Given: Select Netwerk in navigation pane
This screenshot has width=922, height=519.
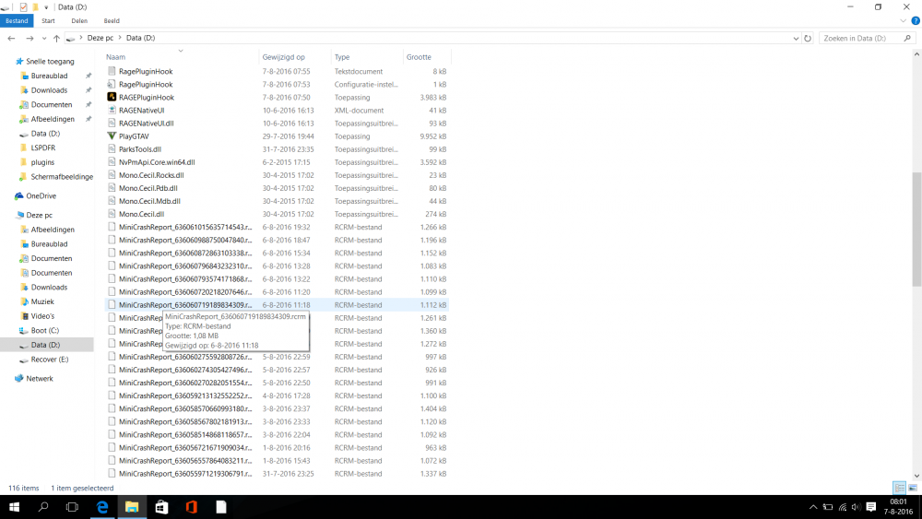Looking at the screenshot, I should pos(40,379).
